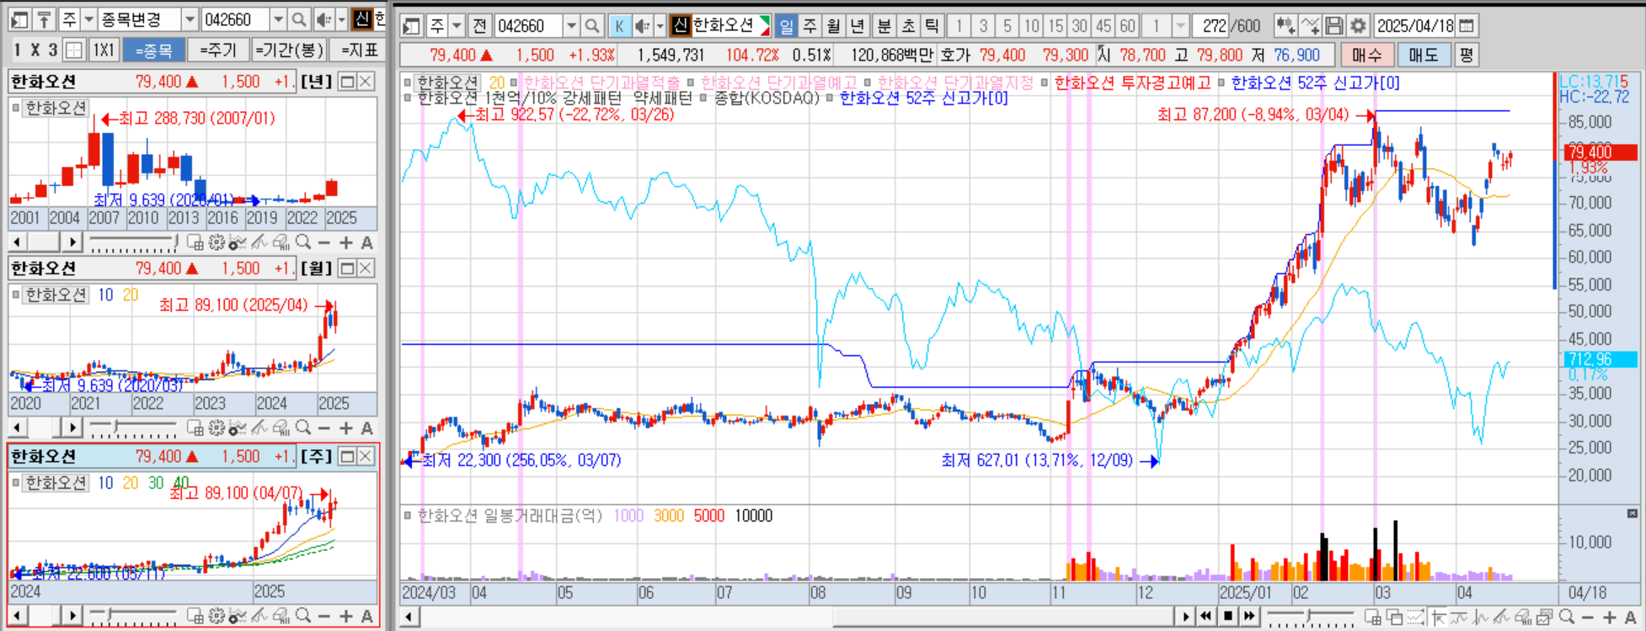
Task: Click the speaker icon in left panel toolbar
Action: (323, 19)
